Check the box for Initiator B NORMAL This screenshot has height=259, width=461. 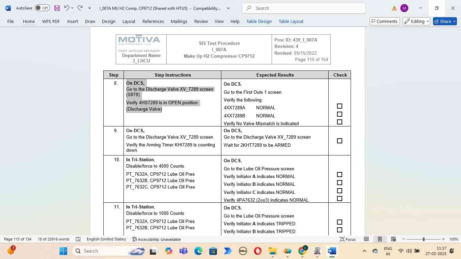[x=340, y=183]
